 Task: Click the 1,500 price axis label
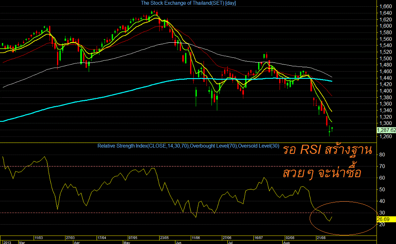pos(386,59)
